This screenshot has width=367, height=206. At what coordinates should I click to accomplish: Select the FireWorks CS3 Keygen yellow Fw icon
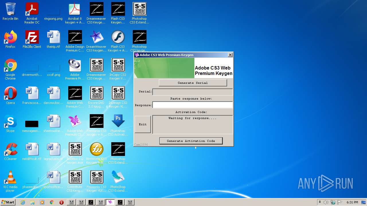click(96, 154)
